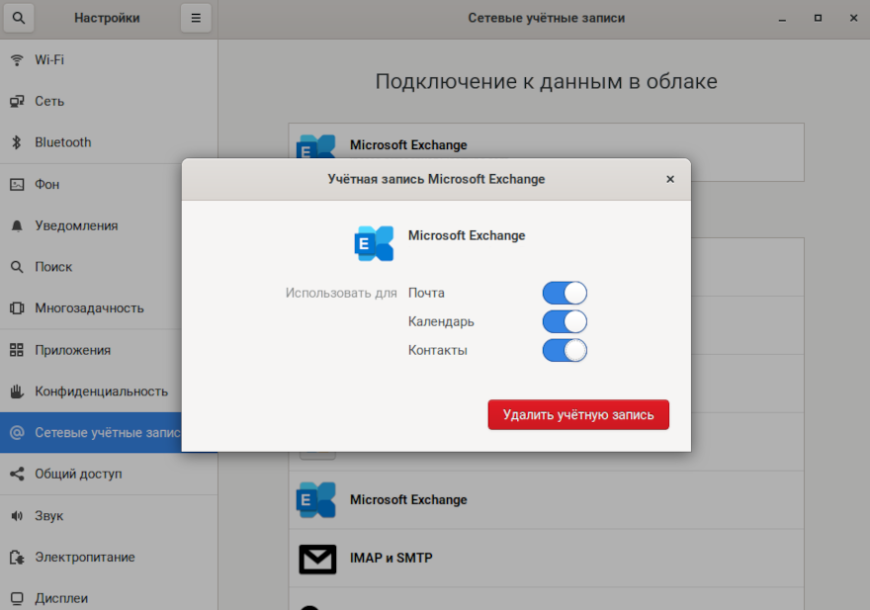The width and height of the screenshot is (870, 610).
Task: Open Приложения (Applications) section
Action: pos(72,350)
